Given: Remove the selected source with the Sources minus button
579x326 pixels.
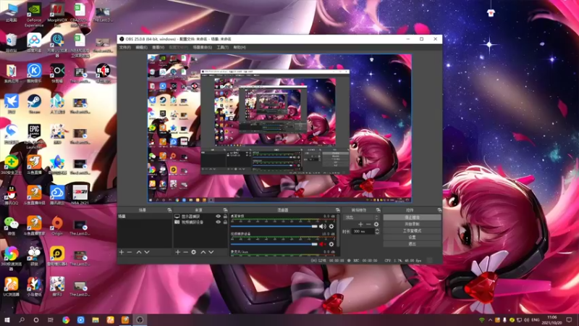Looking at the screenshot, I should click(x=185, y=252).
